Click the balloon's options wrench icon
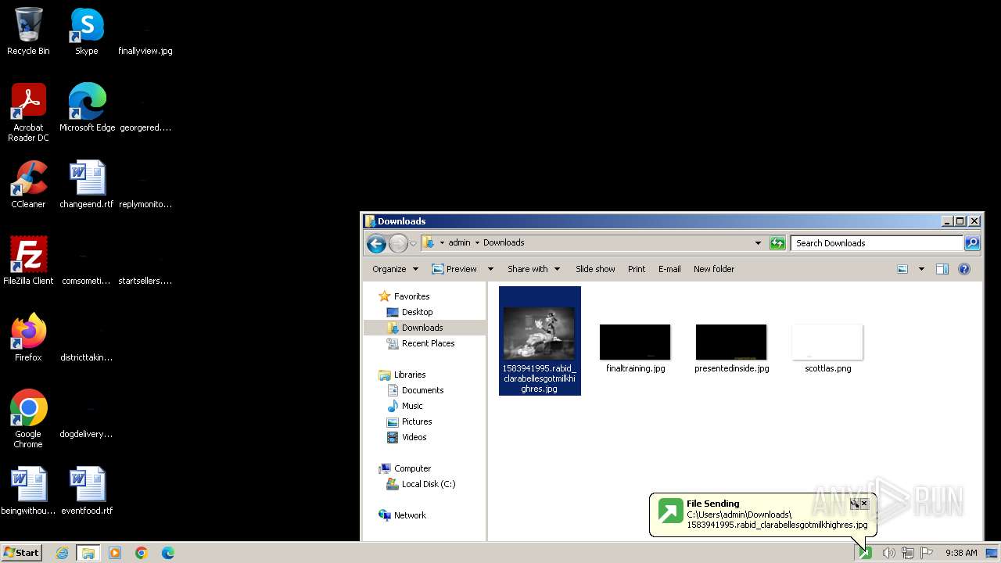 (x=855, y=504)
